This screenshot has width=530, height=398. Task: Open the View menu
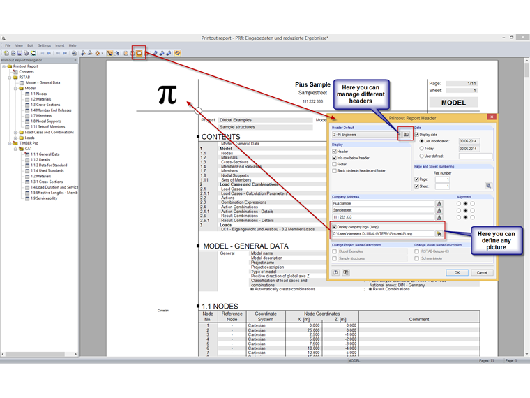coord(19,45)
